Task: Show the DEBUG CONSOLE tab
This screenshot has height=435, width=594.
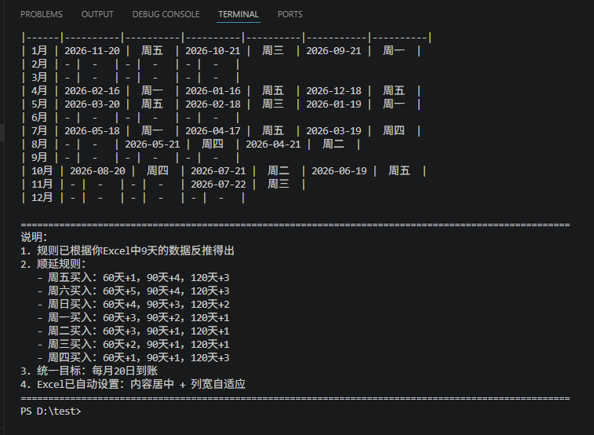Action: pyautogui.click(x=166, y=14)
